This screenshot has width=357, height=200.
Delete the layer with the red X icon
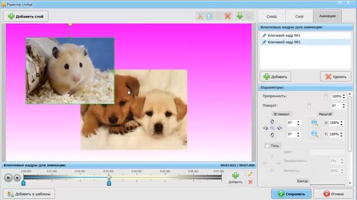[228, 16]
